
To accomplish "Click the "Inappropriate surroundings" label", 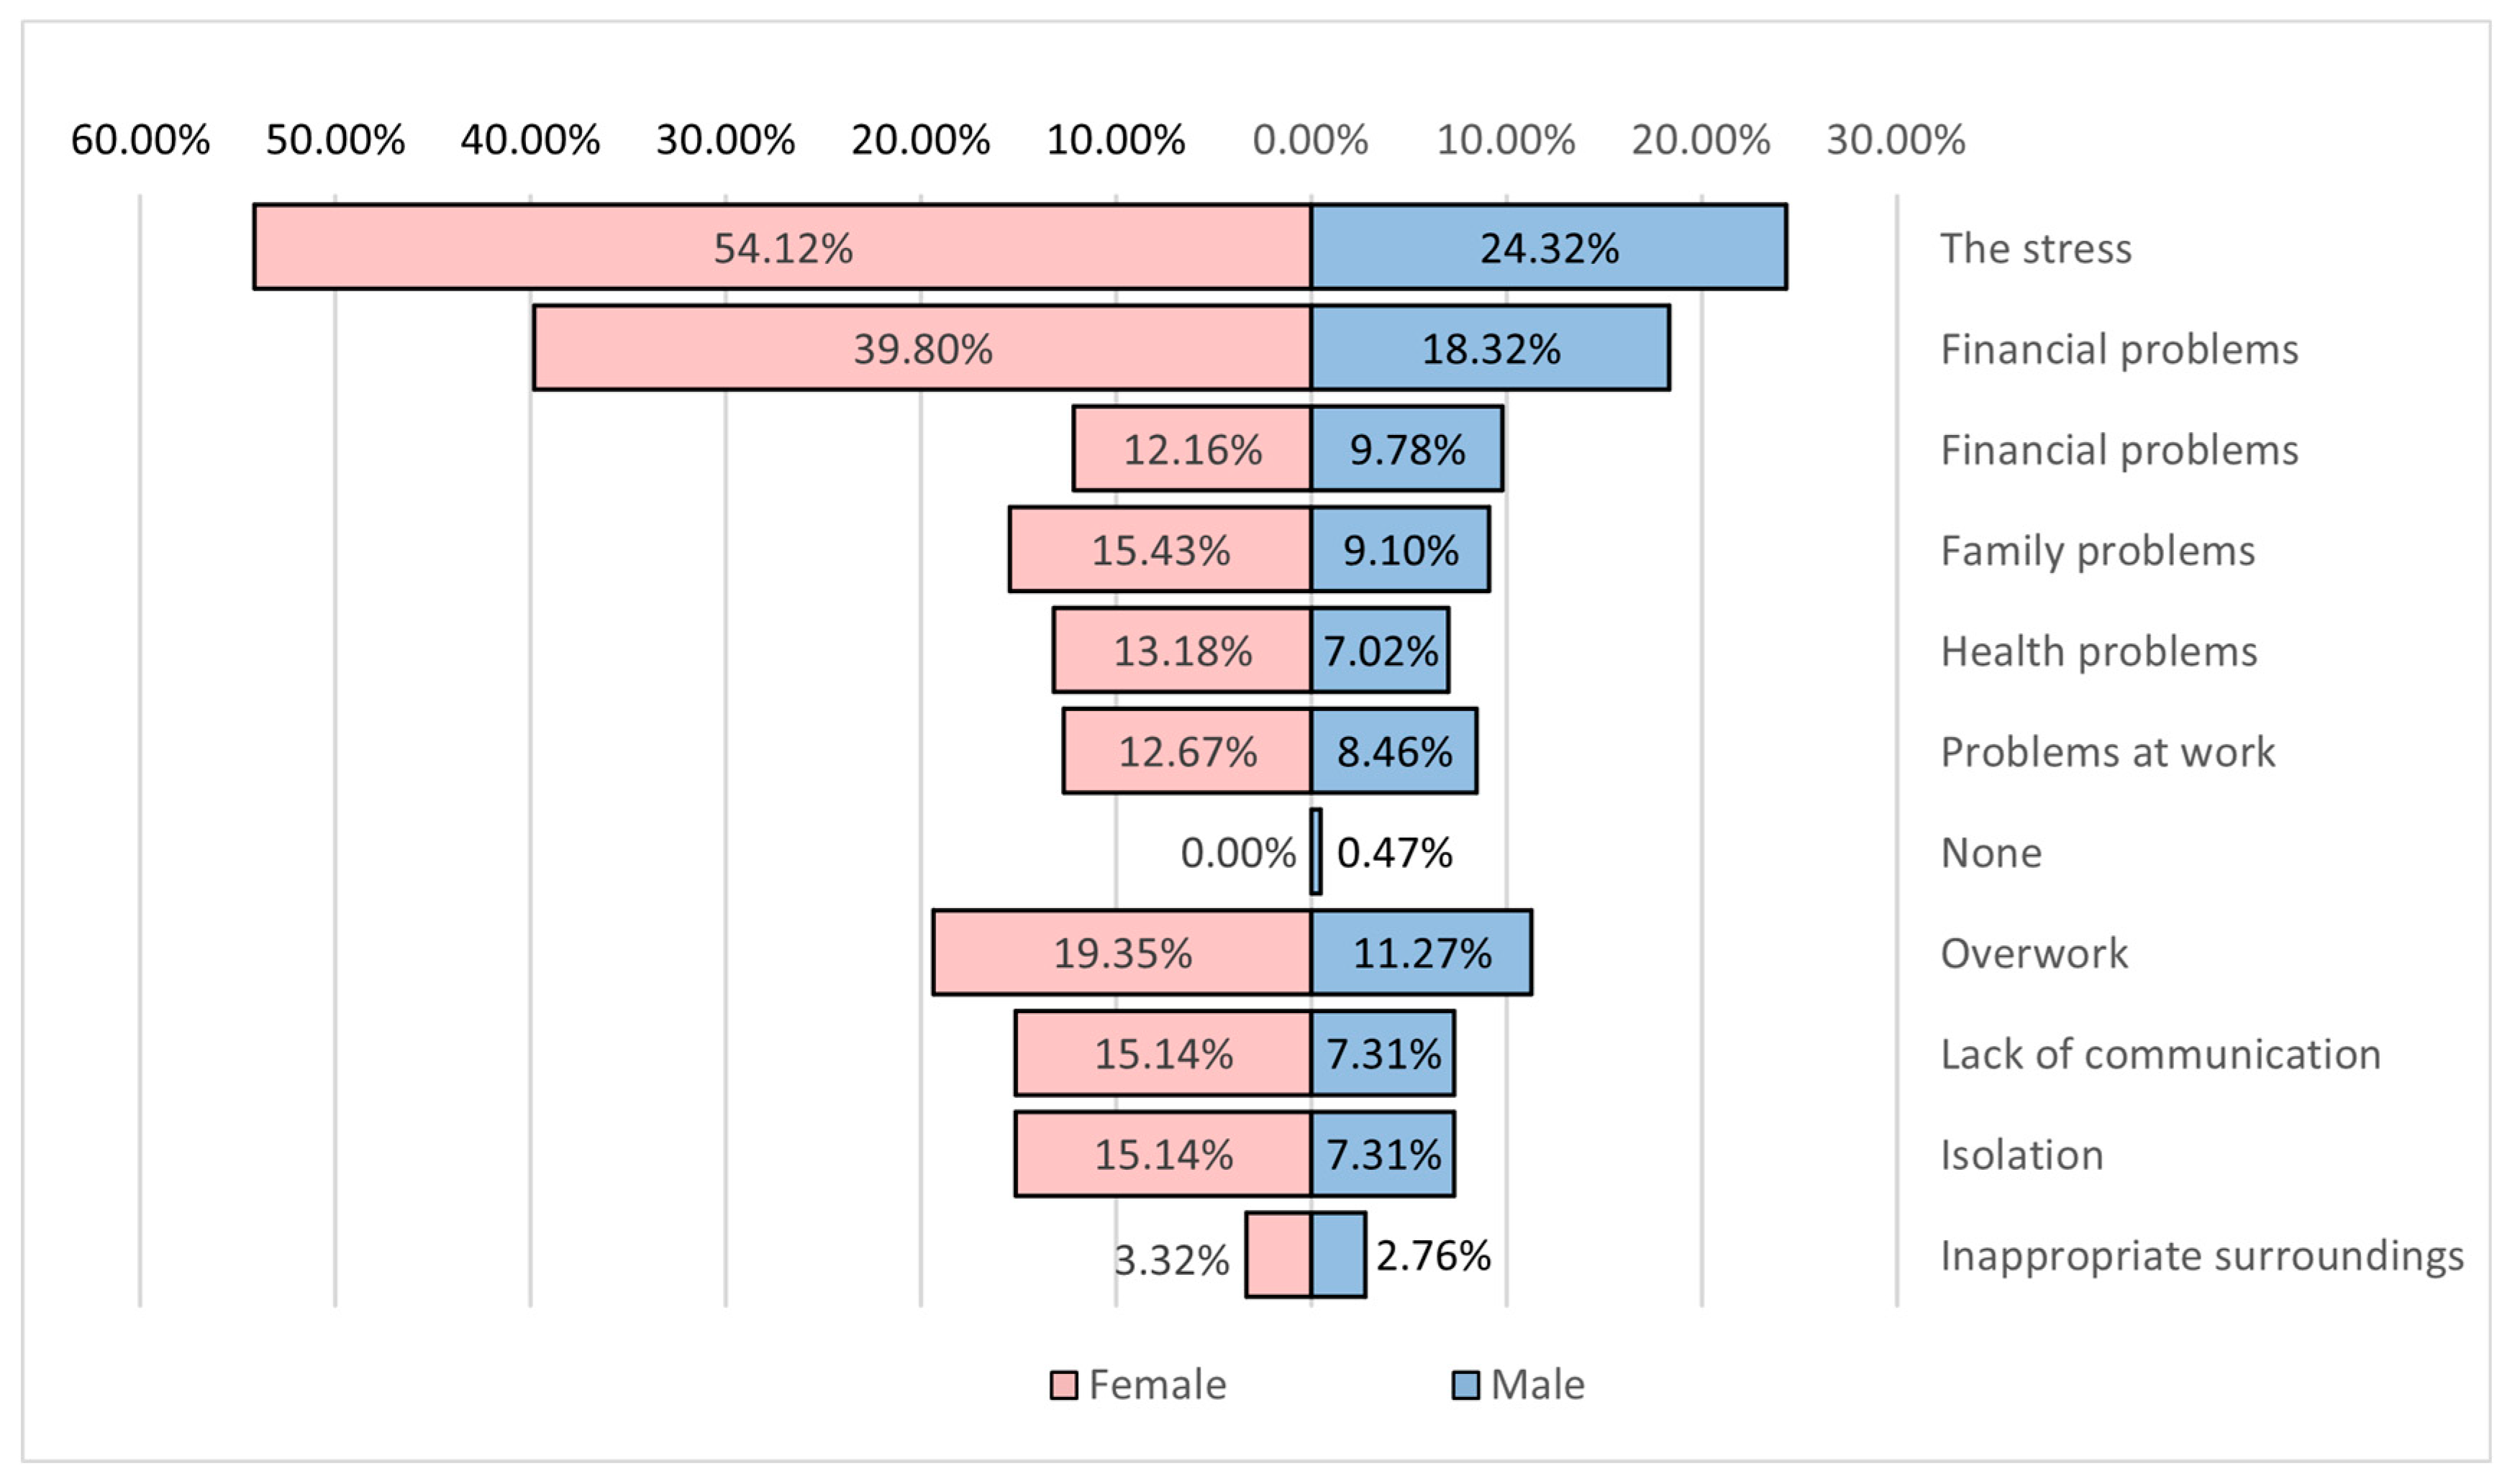I will [x=2201, y=1256].
